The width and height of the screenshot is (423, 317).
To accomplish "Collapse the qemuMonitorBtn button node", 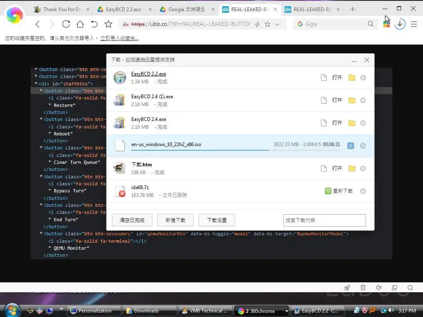I will pos(41,234).
